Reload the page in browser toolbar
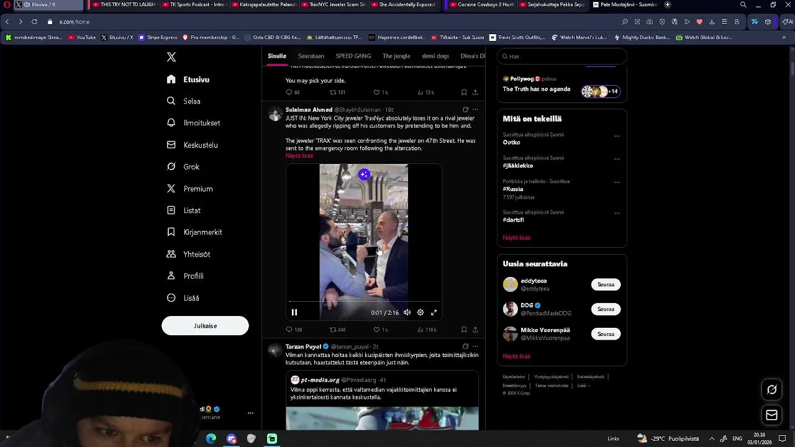This screenshot has width=795, height=447. [34, 22]
